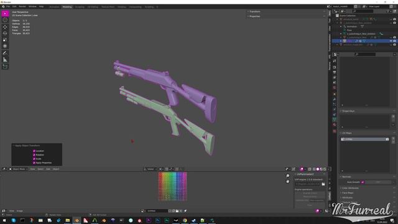Open the viewport editor type selector
The width and height of the screenshot is (398, 224).
(4, 169)
